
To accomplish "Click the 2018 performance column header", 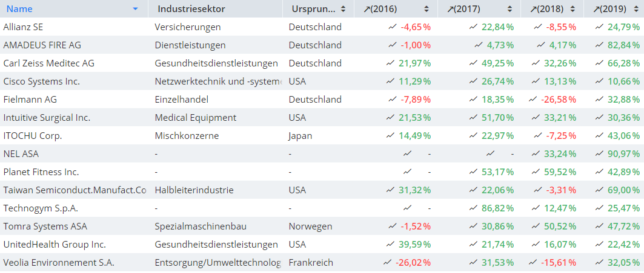I will [546, 9].
